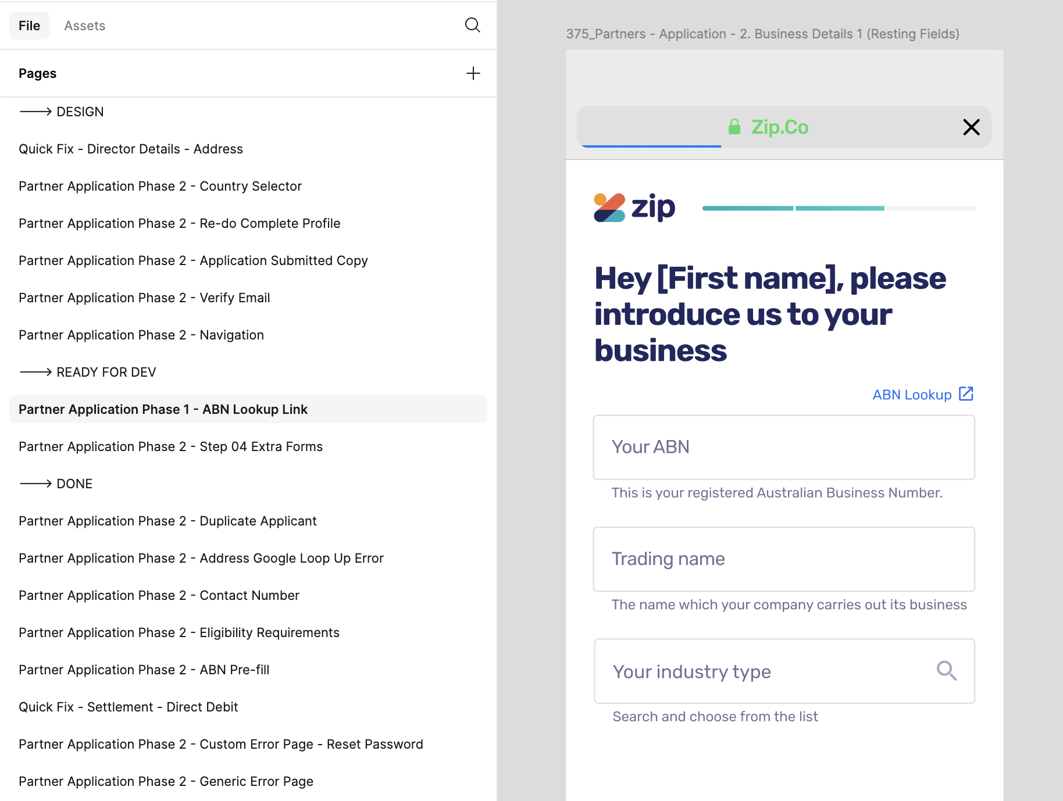Select the frame title 375_Partners label

pos(762,34)
